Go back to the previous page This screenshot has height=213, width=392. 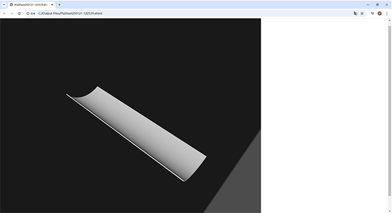point(5,13)
